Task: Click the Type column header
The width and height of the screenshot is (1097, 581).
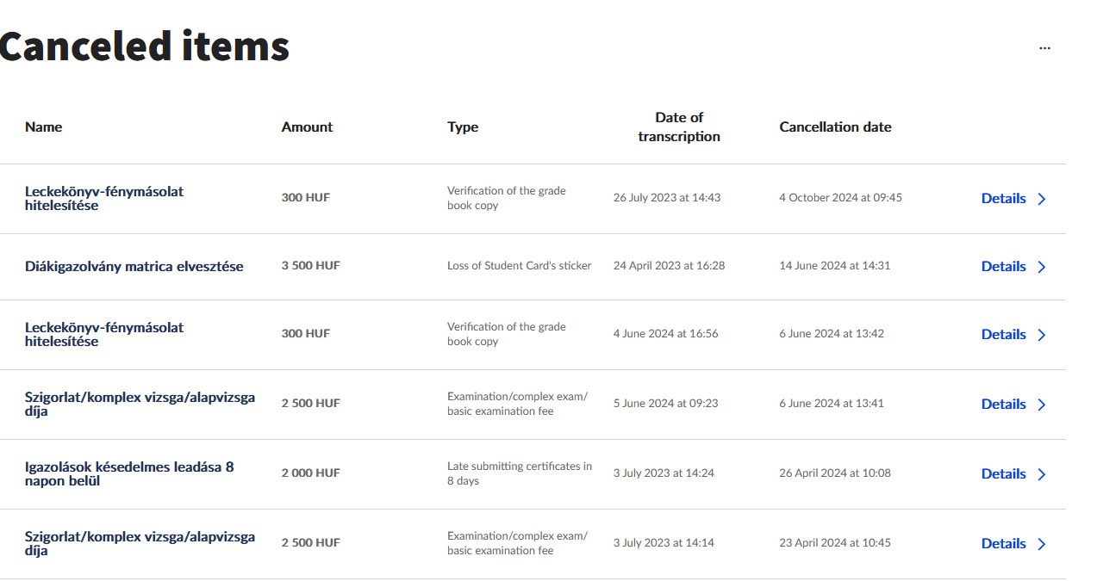Action: point(463,127)
